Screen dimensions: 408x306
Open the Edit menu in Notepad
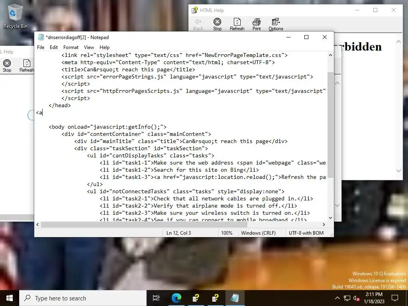tap(54, 47)
